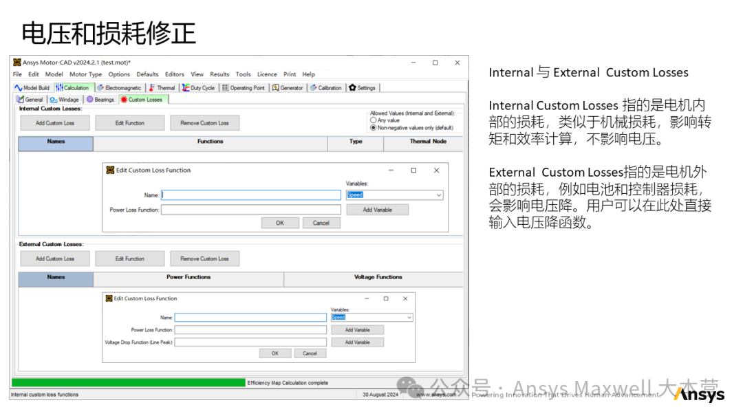The height and width of the screenshot is (418, 743).
Task: Click the Name field in lower loss dialog
Action: 250,318
